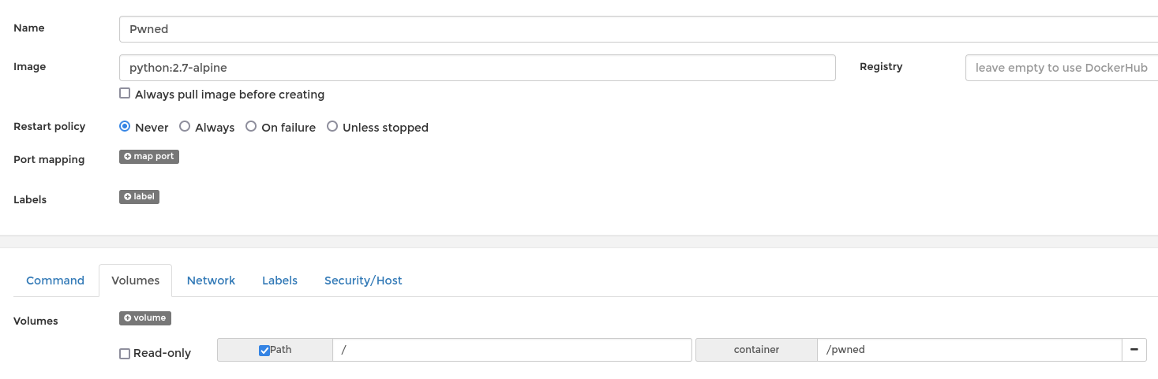Open the Network tab

[x=211, y=281]
